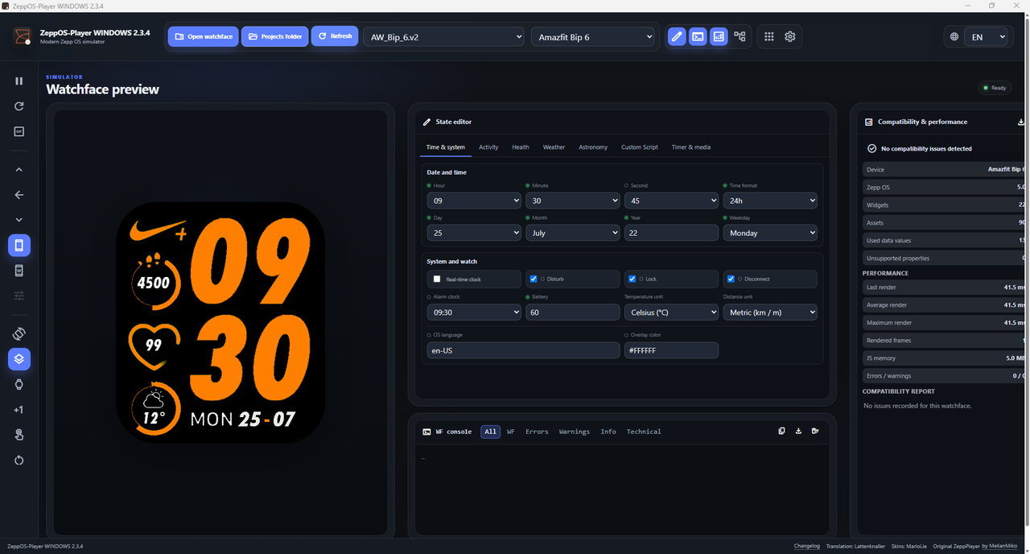Click the document-style screen icon in sidebar
This screenshot has width=1030, height=554.
coord(19,271)
